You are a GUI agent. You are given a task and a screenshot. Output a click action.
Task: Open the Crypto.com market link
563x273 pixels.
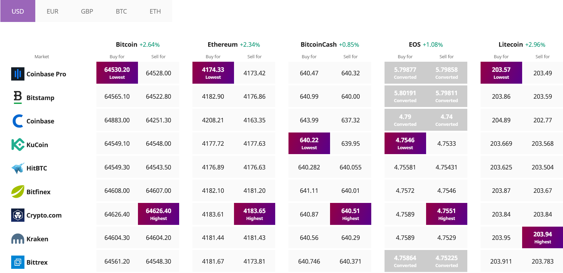click(44, 215)
